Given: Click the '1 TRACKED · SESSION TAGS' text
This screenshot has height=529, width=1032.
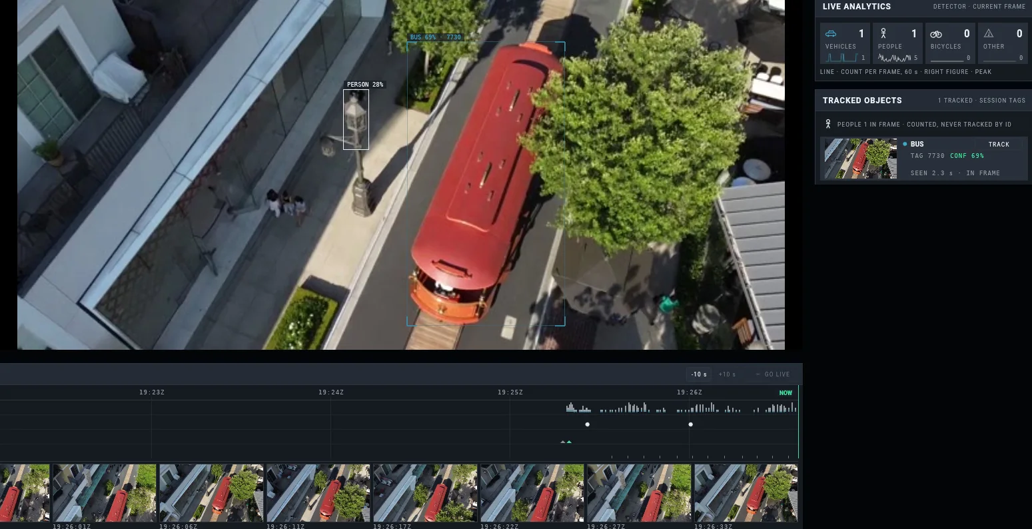Looking at the screenshot, I should tap(982, 101).
